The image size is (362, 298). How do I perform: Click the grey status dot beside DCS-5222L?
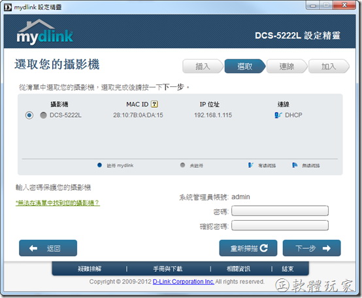(x=43, y=115)
